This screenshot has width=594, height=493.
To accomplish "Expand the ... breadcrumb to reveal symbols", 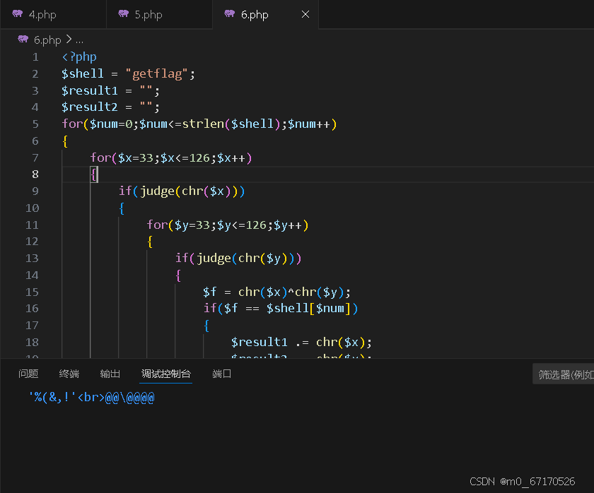I will (x=78, y=40).
